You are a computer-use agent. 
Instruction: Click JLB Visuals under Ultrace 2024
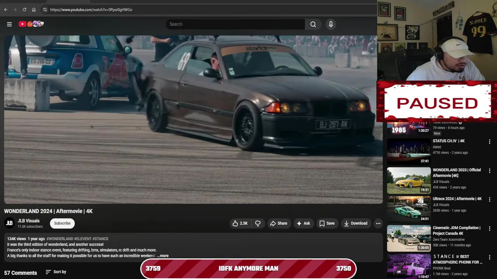coord(441,205)
